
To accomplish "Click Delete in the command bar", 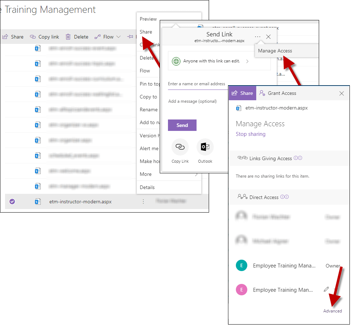I will click(x=77, y=37).
